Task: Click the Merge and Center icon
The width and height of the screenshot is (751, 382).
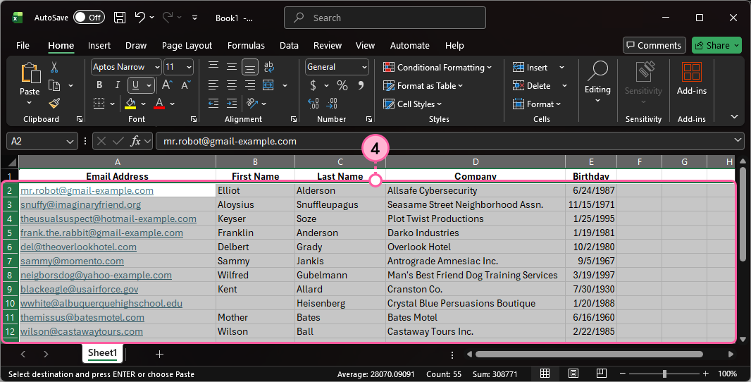Action: (268, 85)
